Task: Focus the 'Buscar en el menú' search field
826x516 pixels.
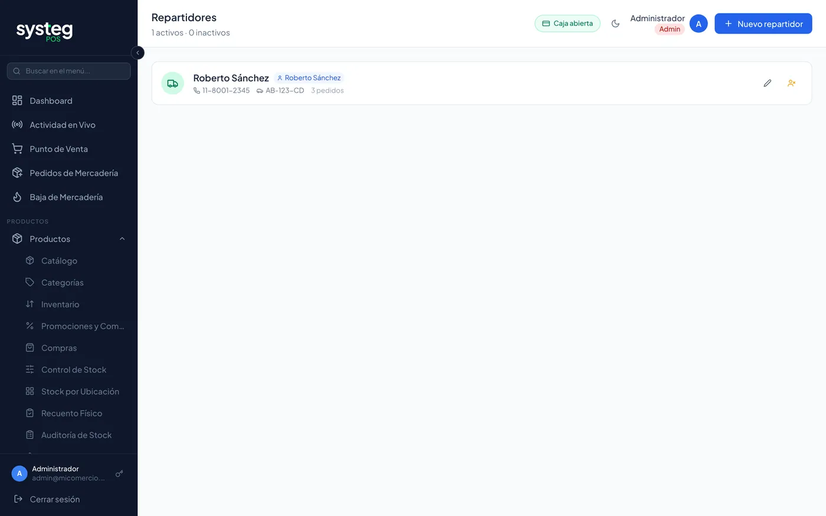Action: (x=69, y=71)
